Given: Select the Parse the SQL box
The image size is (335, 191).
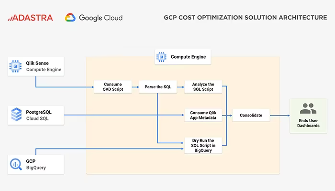Looking at the screenshot, I should 158,87.
